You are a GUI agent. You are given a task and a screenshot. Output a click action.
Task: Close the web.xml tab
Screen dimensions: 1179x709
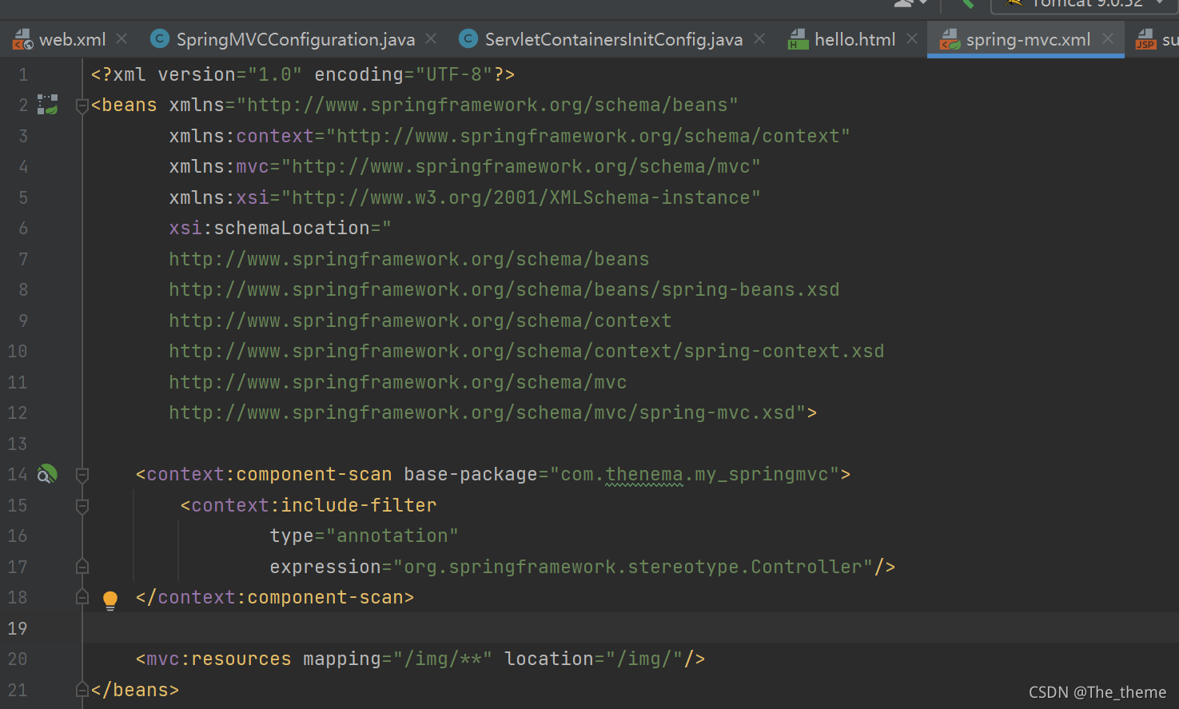point(121,38)
